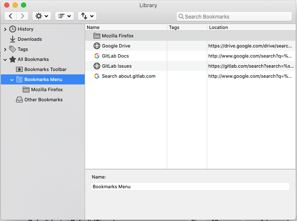Open the Organize gear menu
The image size is (297, 221).
click(42, 16)
